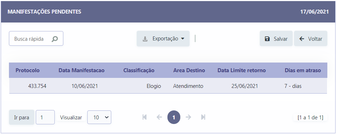Click the download icon beside Exportação
Image resolution: width=337 pixels, height=134 pixels.
click(145, 39)
